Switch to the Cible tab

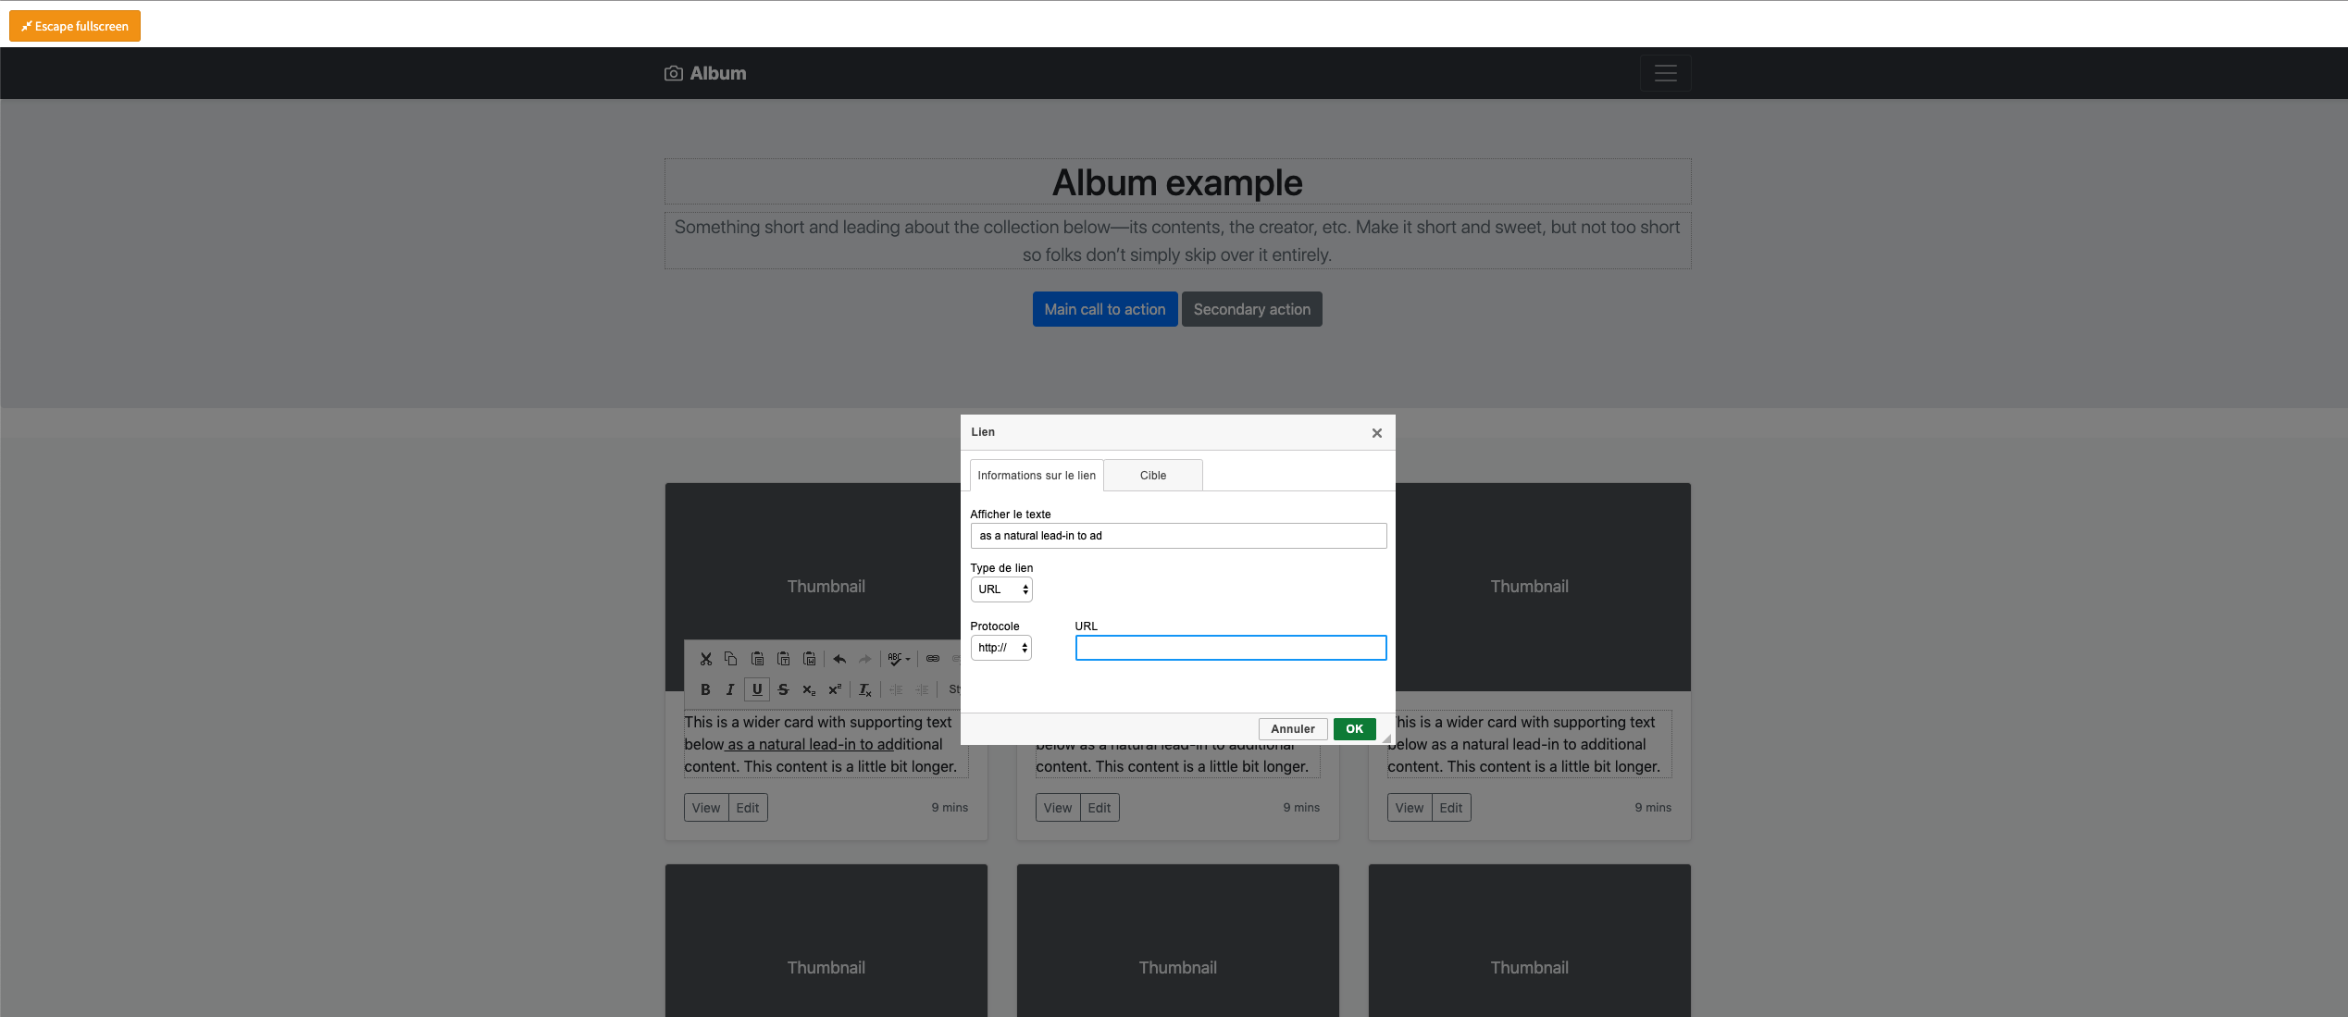pyautogui.click(x=1152, y=476)
